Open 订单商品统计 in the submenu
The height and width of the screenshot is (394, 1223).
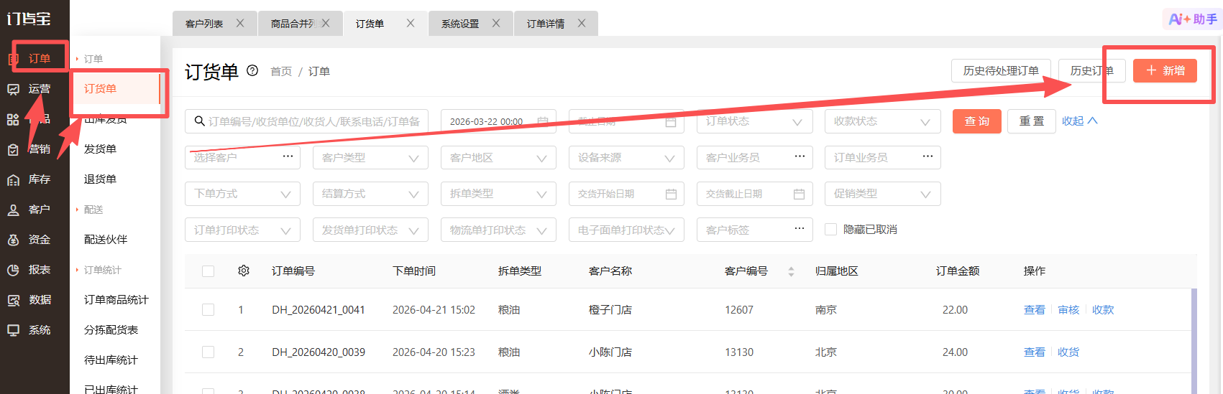click(x=116, y=300)
